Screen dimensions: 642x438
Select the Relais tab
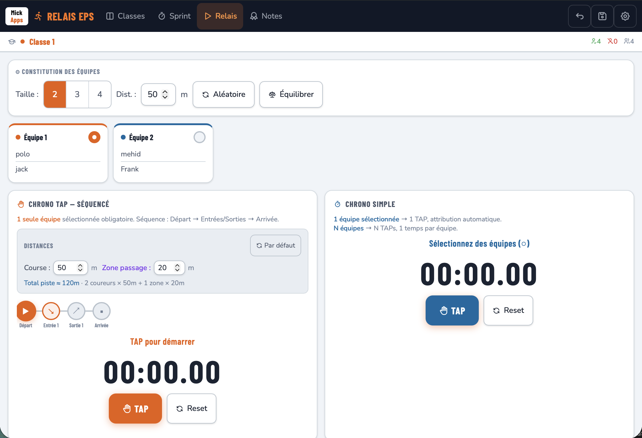coord(220,16)
